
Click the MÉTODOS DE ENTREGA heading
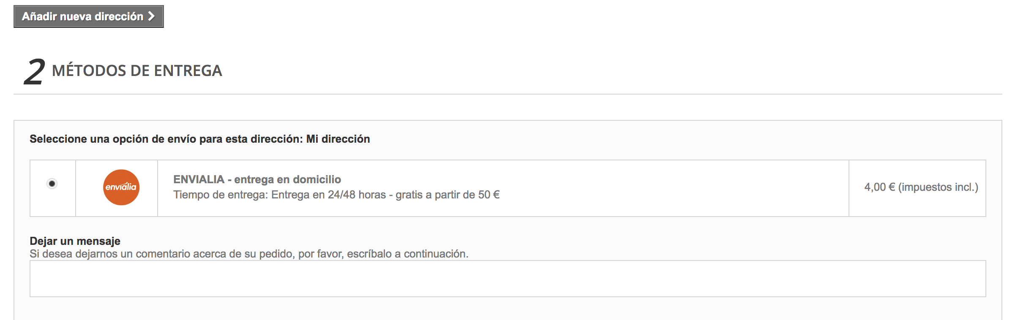[137, 71]
